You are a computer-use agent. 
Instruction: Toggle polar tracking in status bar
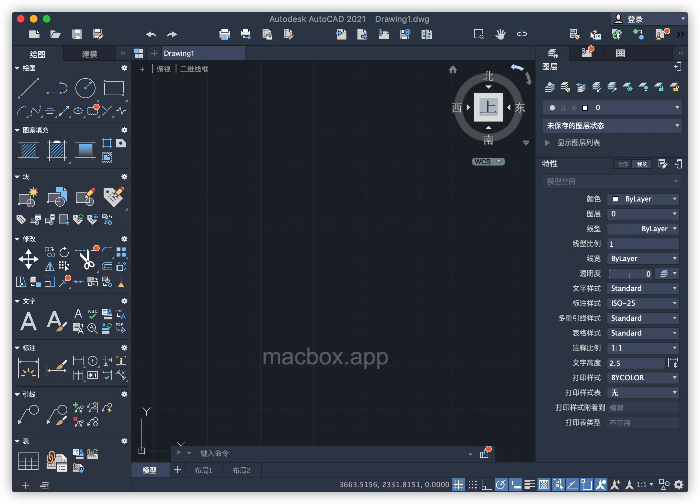[501, 485]
